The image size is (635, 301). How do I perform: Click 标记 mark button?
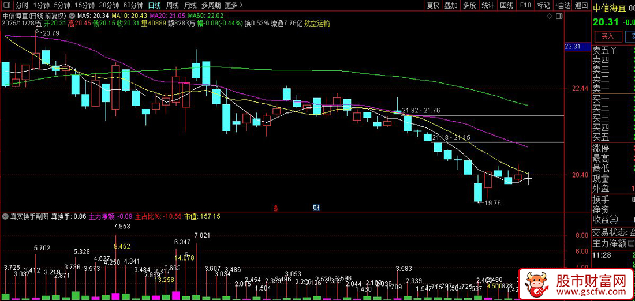pos(543,5)
